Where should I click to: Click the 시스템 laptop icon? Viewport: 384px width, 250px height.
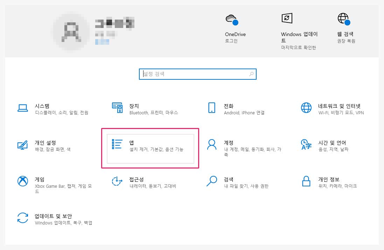(23, 108)
